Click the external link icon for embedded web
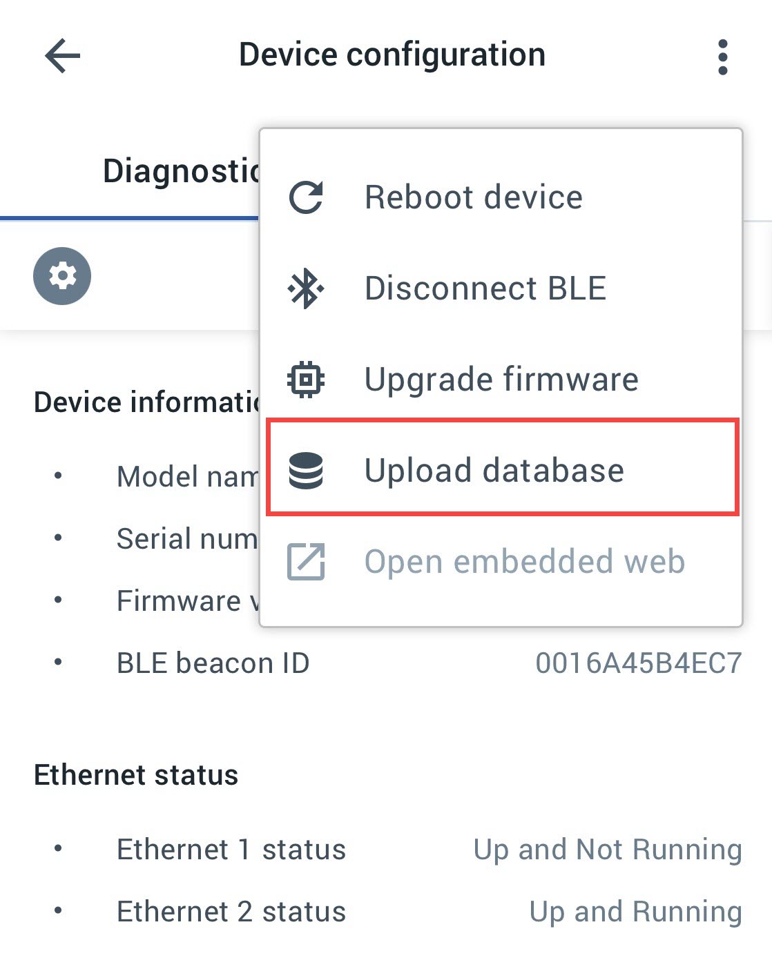The image size is (772, 978). click(306, 561)
